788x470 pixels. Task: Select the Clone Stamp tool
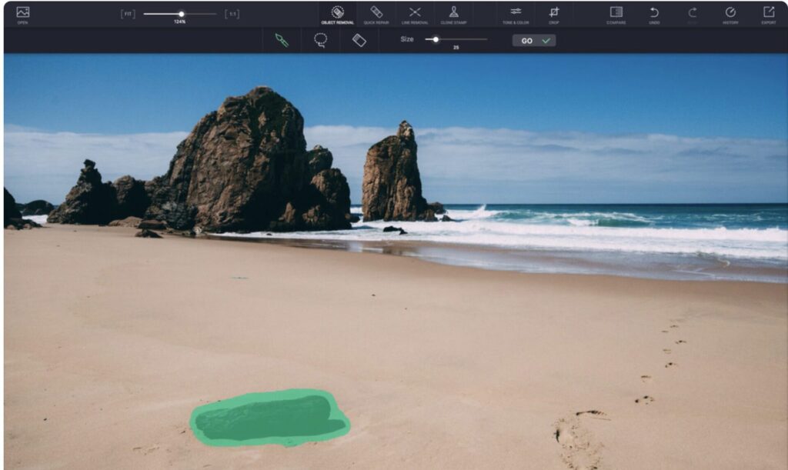pyautogui.click(x=453, y=14)
